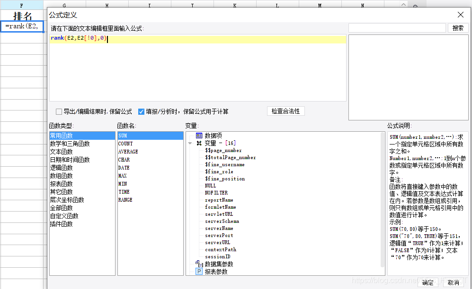Image resolution: width=472 pixels, height=289 pixels.
Task: Click the 变量 variables node icon
Action: (x=199, y=143)
